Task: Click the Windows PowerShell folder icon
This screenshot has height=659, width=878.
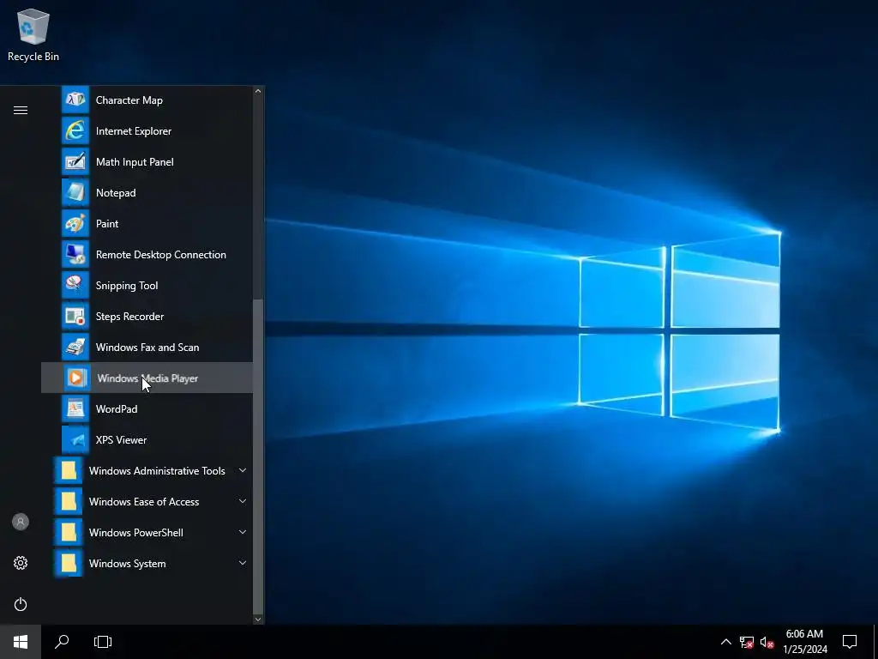Action: click(69, 532)
